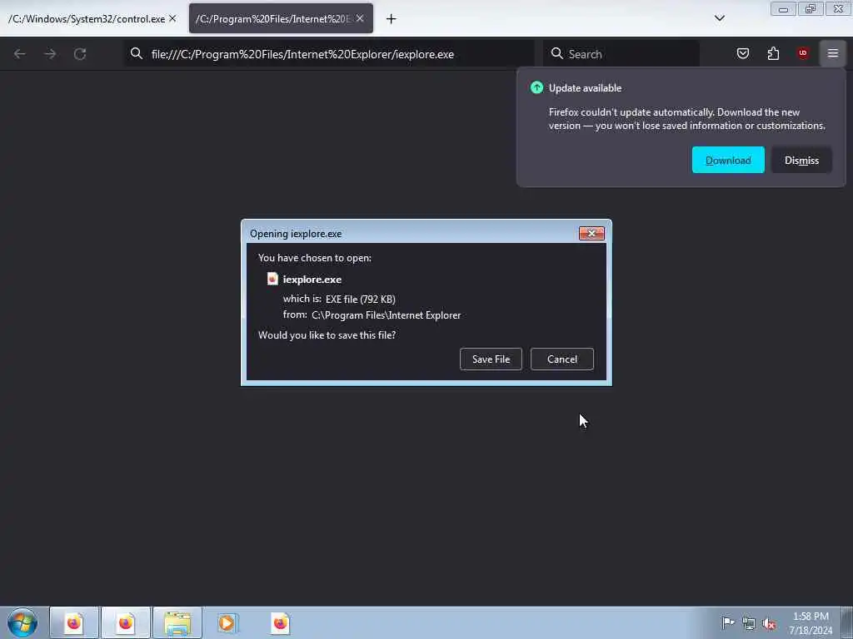The height and width of the screenshot is (639, 853).
Task: Go forward with the forward arrow
Action: point(50,54)
